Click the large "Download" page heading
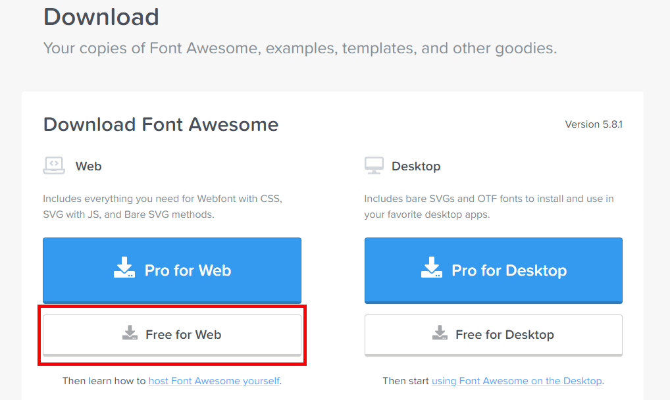 coord(101,17)
